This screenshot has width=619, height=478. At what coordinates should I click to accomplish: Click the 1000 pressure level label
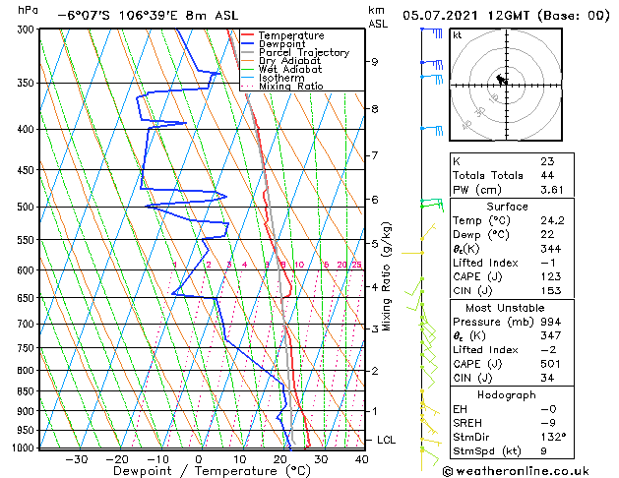coord(25,448)
